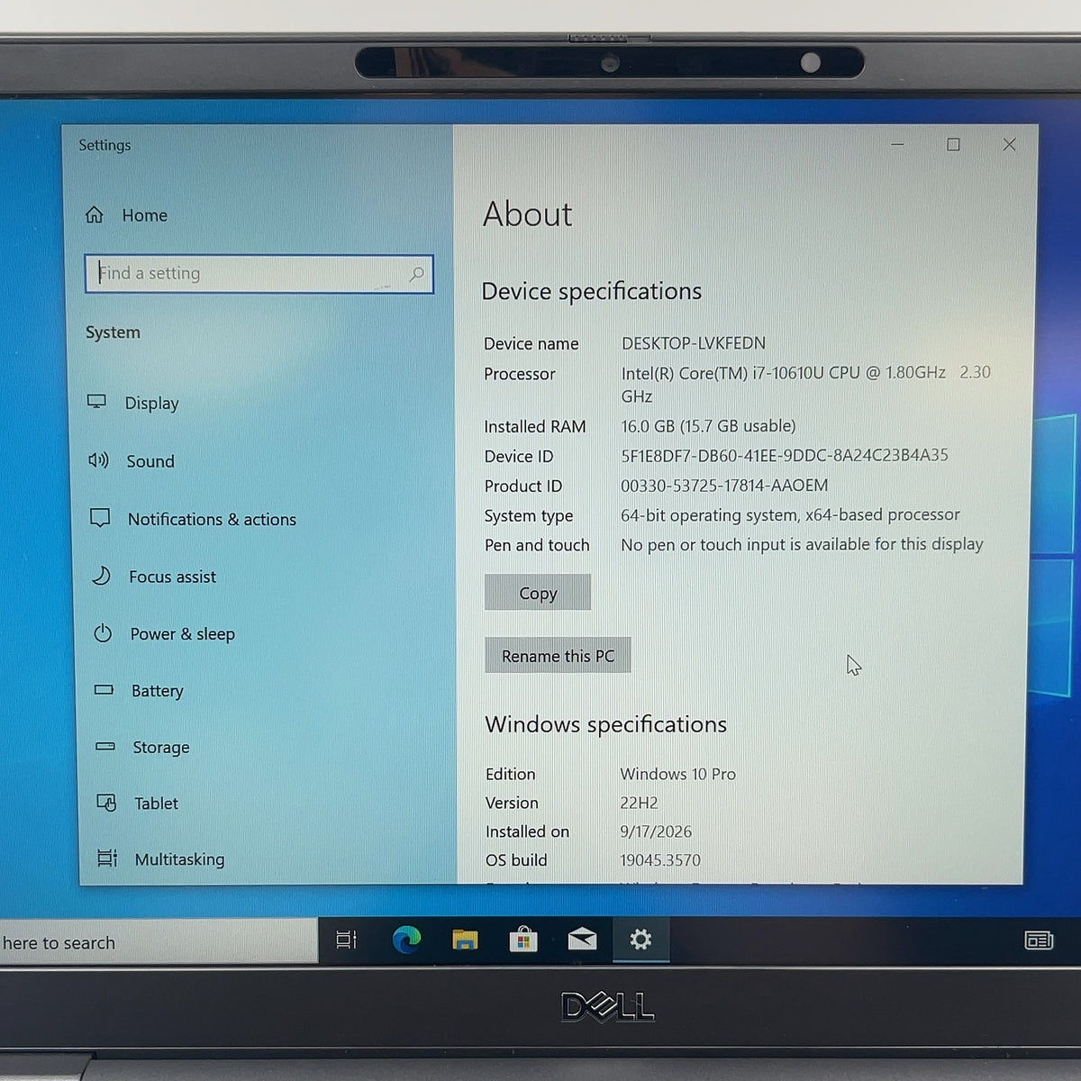Minimize the Settings window
Viewport: 1081px width, 1081px height.
(x=897, y=145)
